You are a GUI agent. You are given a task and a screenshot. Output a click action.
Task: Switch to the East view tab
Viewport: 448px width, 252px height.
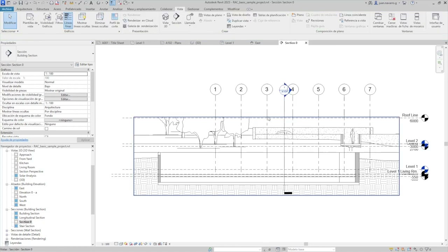point(255,43)
